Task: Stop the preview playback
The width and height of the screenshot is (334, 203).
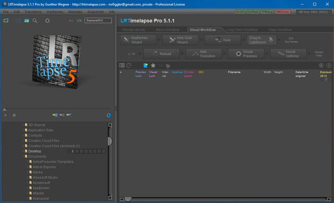Action: (14, 115)
